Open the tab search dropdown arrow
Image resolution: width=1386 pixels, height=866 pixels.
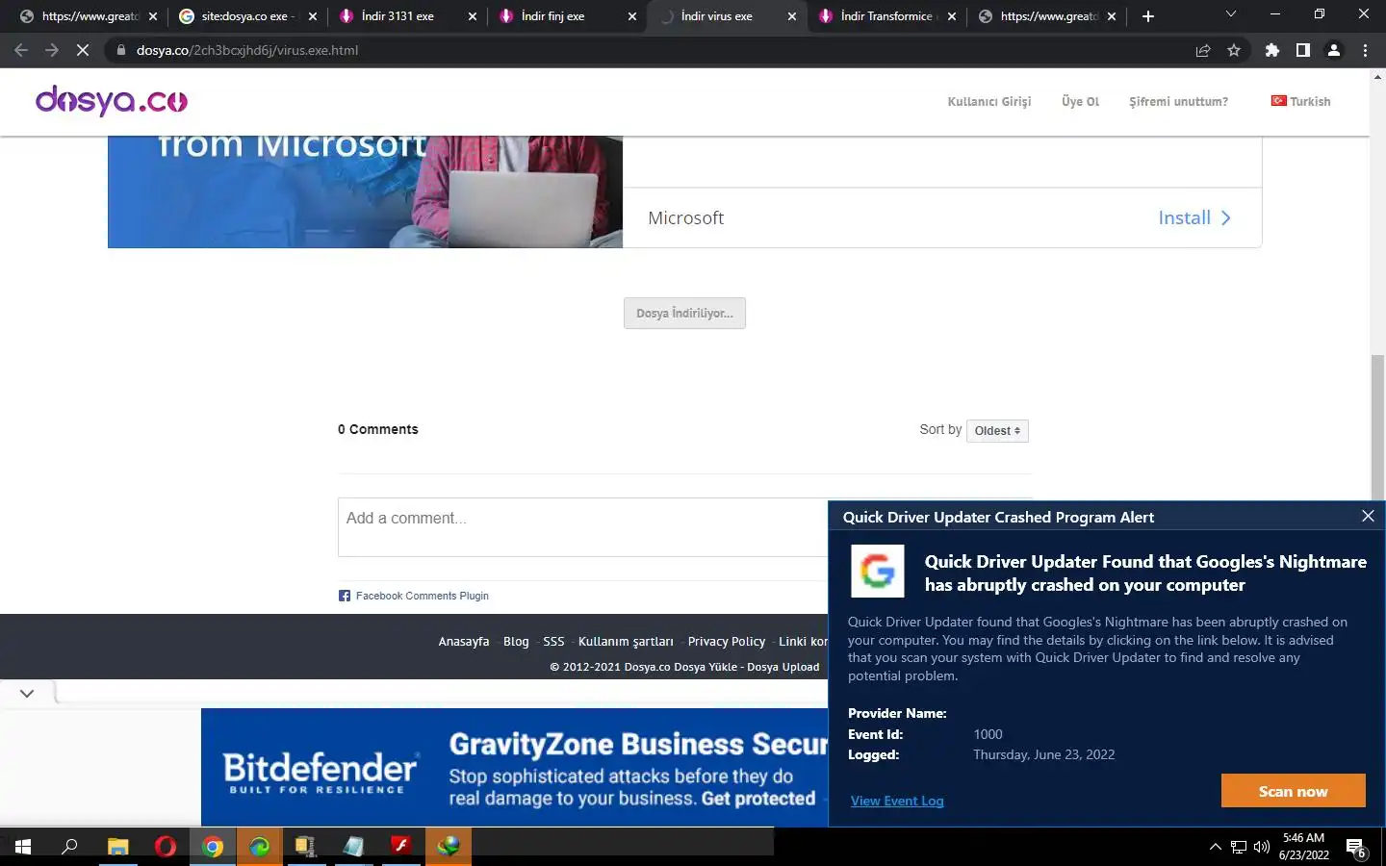(x=1230, y=14)
